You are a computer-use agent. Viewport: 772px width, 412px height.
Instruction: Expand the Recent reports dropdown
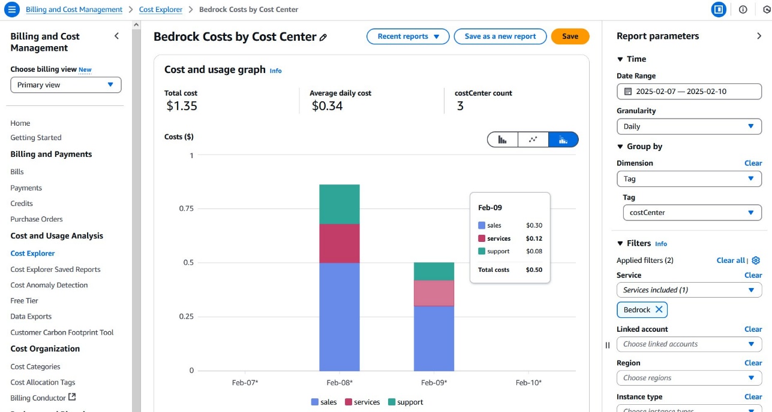click(x=407, y=37)
